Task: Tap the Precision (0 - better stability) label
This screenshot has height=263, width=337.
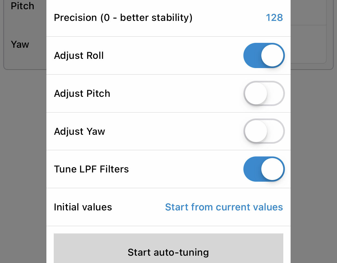Action: [x=123, y=18]
